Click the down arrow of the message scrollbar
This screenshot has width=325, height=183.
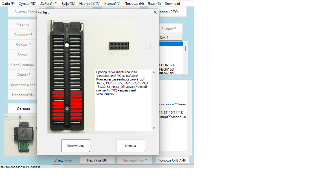click(154, 128)
